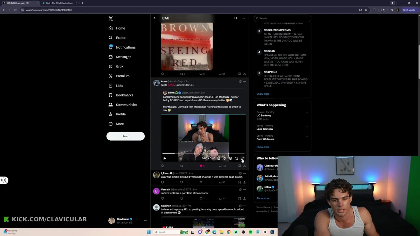Show more community rules
420x236 pixels.
263,94
